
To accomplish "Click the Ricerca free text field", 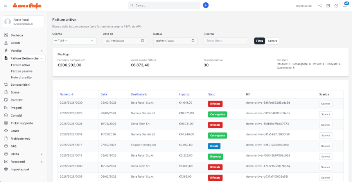I will [226, 41].
